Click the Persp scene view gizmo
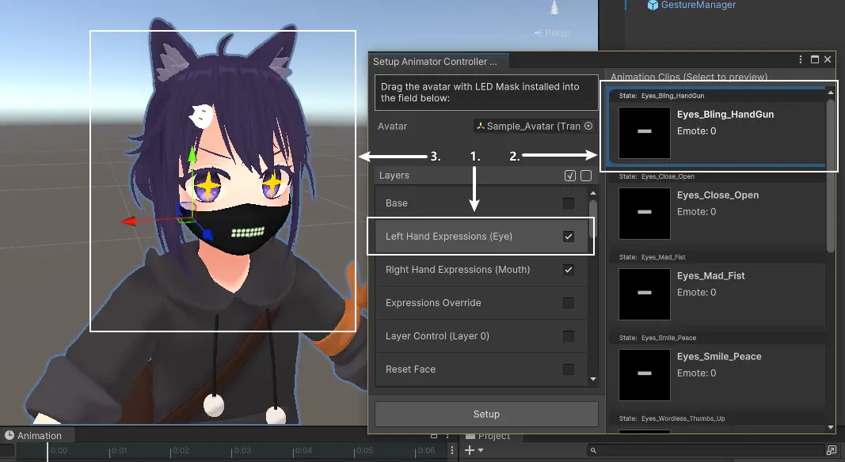The width and height of the screenshot is (845, 462). [x=554, y=32]
